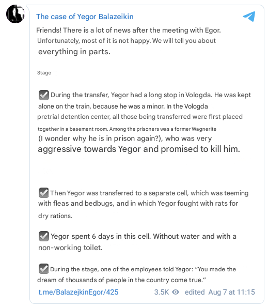Open the t.me/BalazejkinEgor/425 link
Viewport: 268px width, 308px height.
tap(78, 292)
